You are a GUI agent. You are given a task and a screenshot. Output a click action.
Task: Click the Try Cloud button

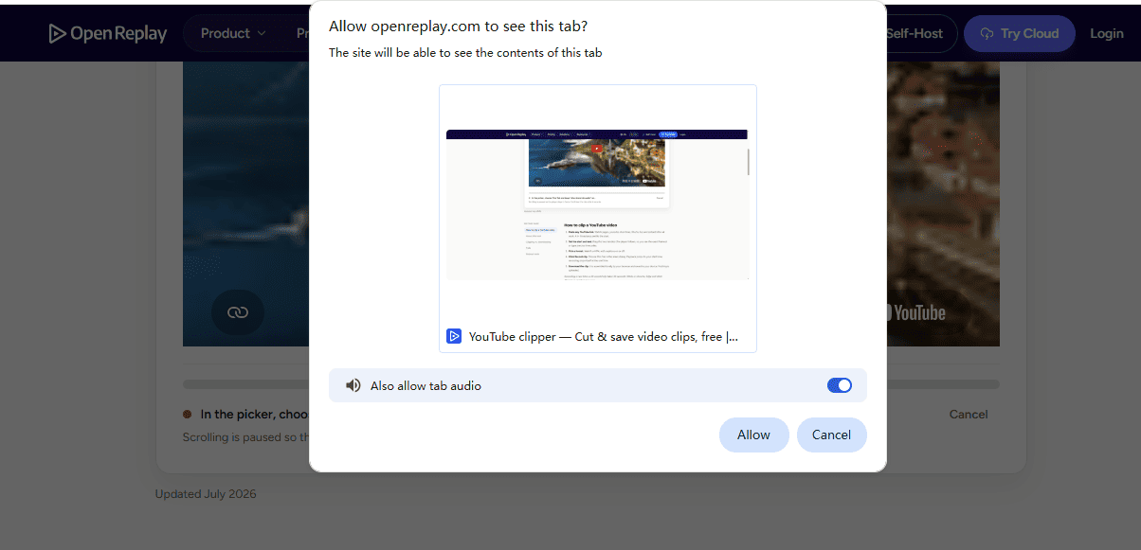[x=1020, y=33]
